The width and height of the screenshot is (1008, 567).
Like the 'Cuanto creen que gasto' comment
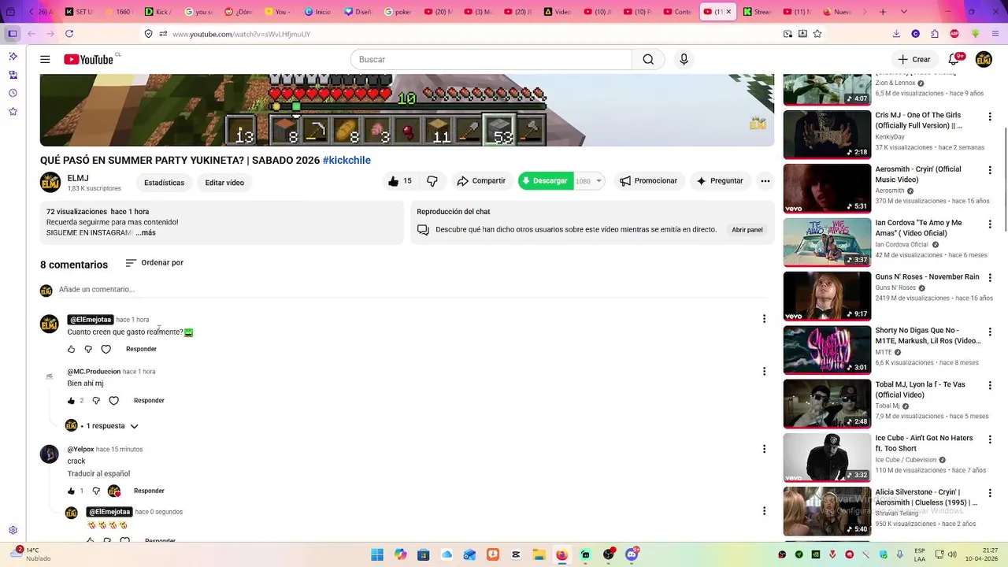tap(71, 349)
